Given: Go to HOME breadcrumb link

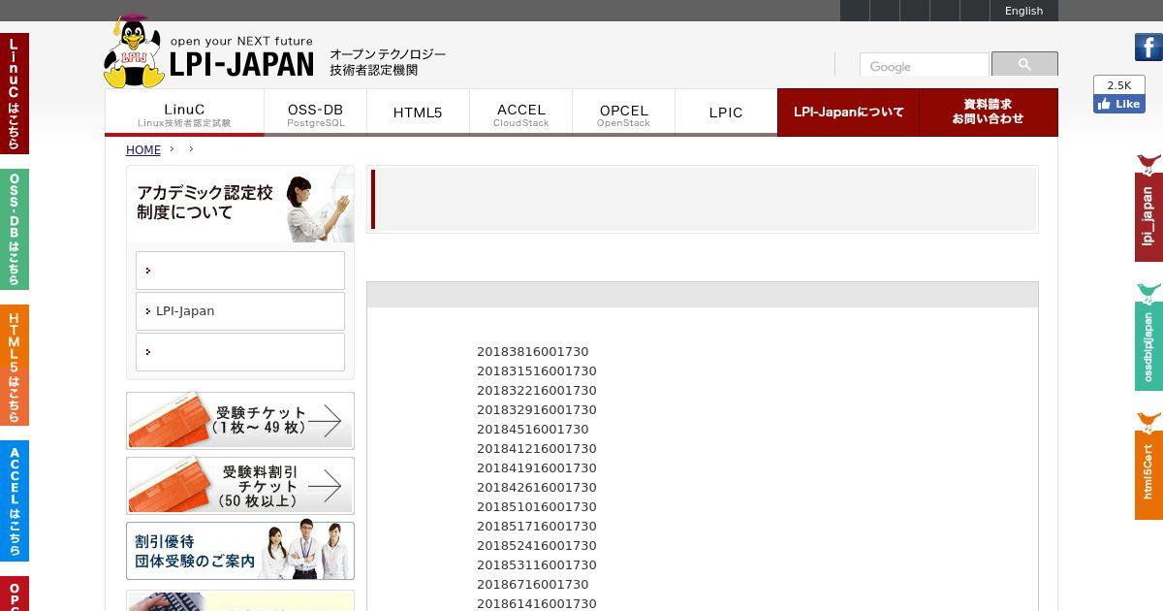Looking at the screenshot, I should pyautogui.click(x=143, y=150).
